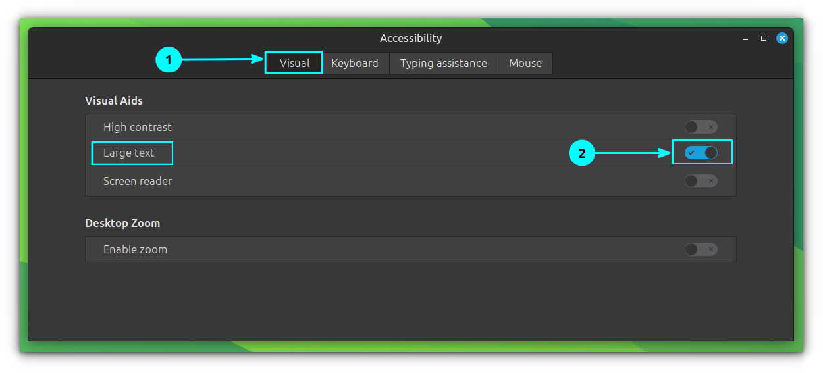
Task: Click the step 1 annotation circle
Action: coord(169,60)
